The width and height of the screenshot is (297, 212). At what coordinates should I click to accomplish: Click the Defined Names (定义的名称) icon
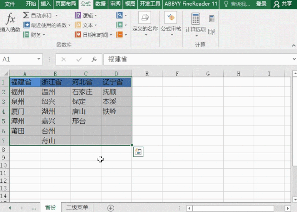coord(145,18)
